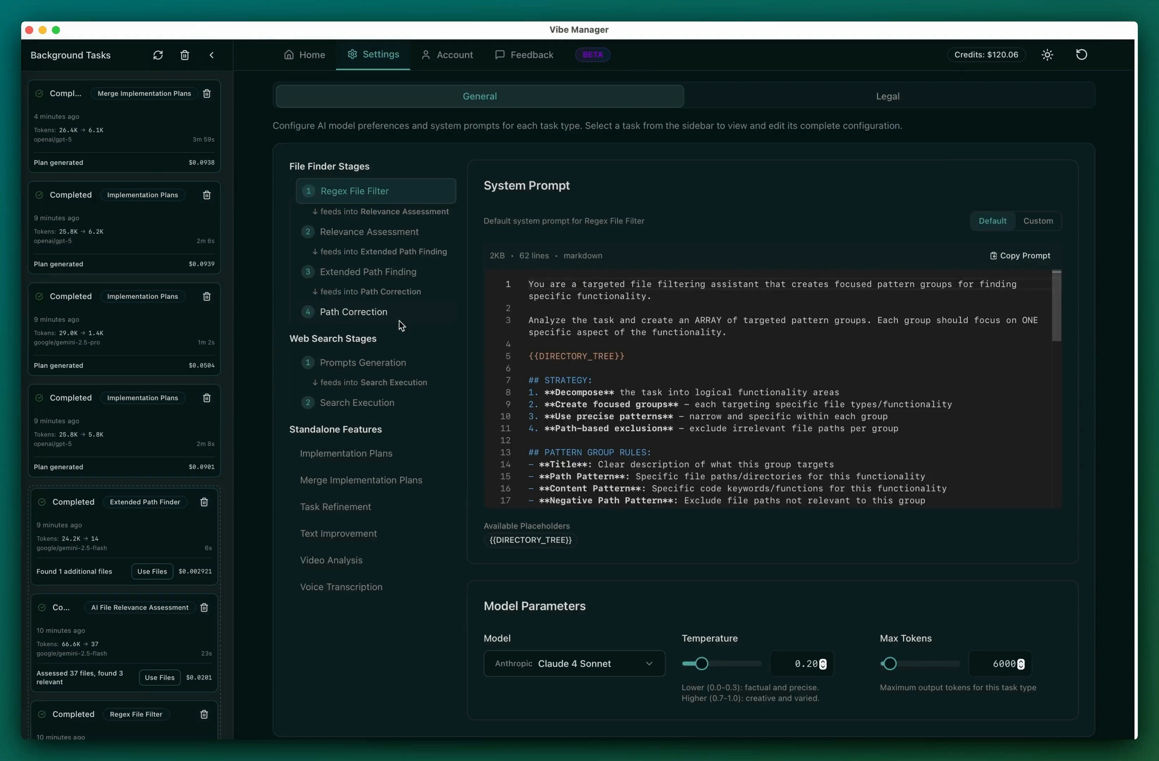Screen dimensions: 1159x761
Task: Click status checkmark on Extended Path Finder card
Action: [42, 502]
